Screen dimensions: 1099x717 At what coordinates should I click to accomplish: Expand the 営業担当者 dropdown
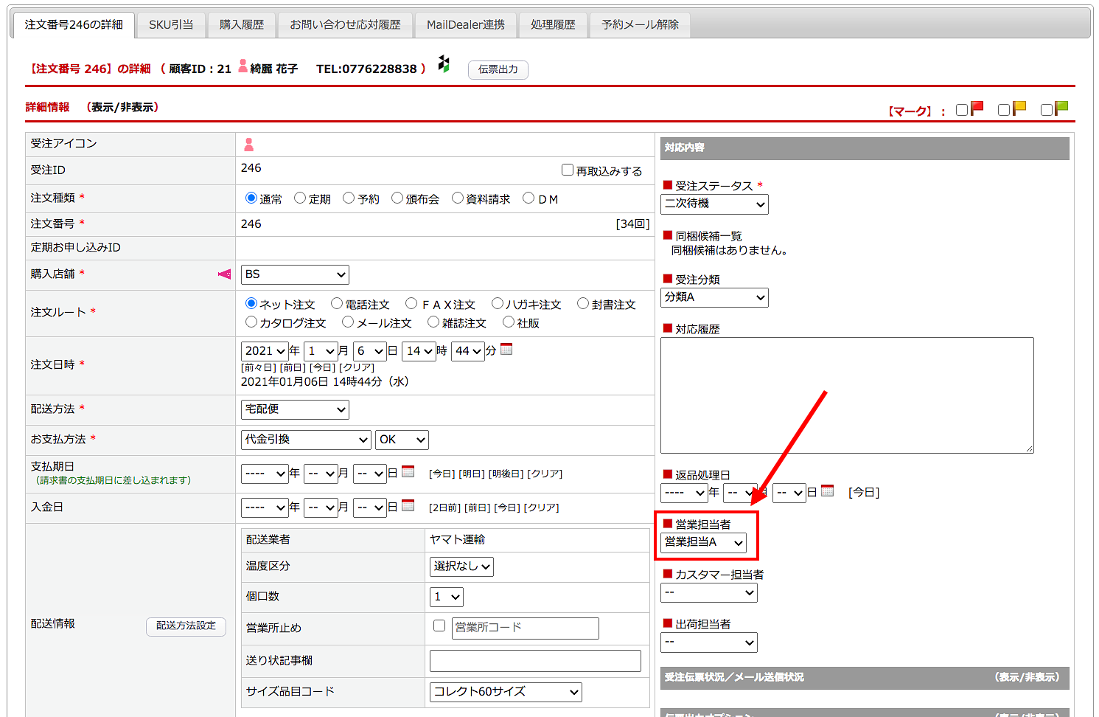703,543
